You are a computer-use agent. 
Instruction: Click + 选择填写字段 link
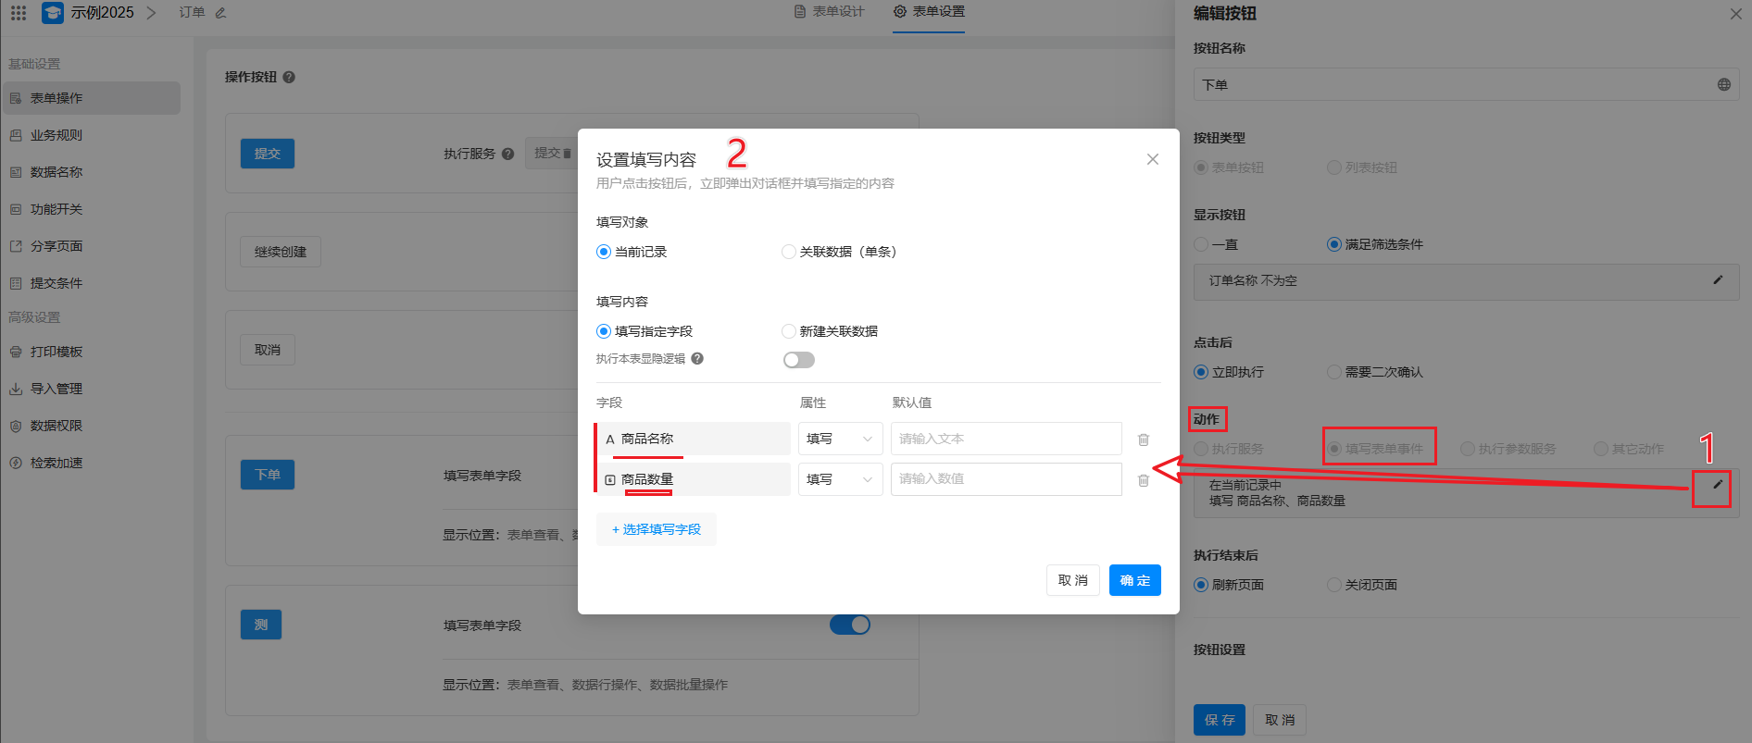tap(657, 529)
